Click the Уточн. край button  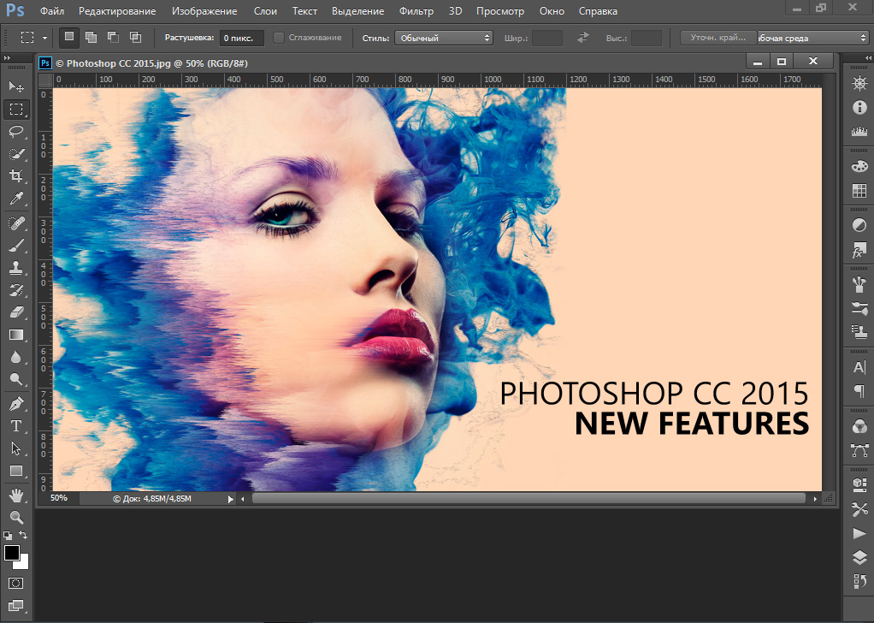coord(718,38)
